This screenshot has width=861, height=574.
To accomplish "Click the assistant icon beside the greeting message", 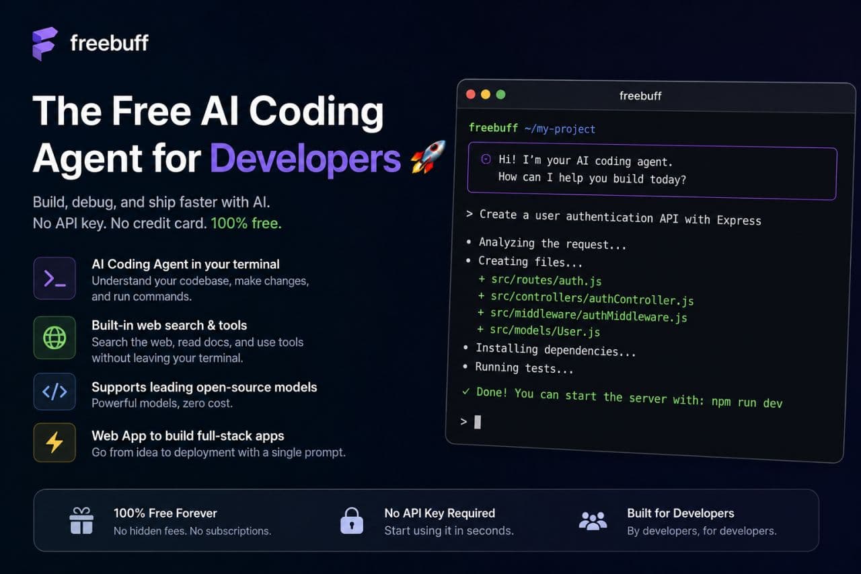I will click(486, 159).
